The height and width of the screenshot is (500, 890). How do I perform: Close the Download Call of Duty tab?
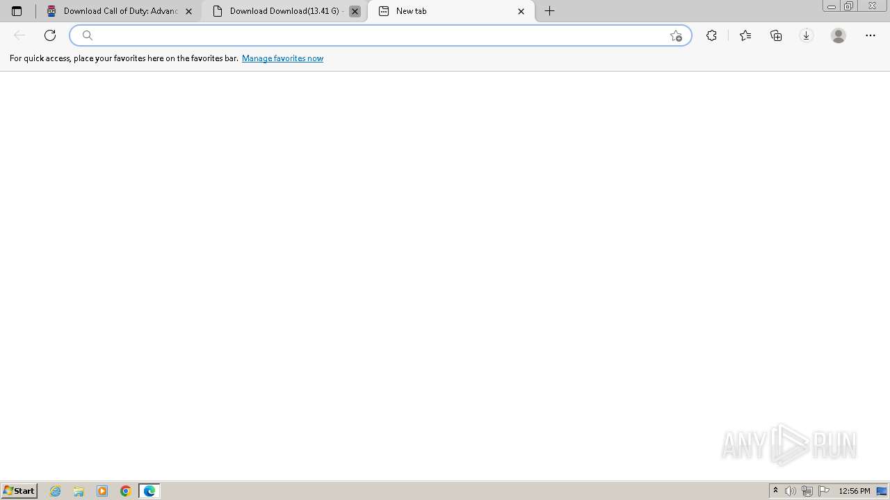[188, 11]
